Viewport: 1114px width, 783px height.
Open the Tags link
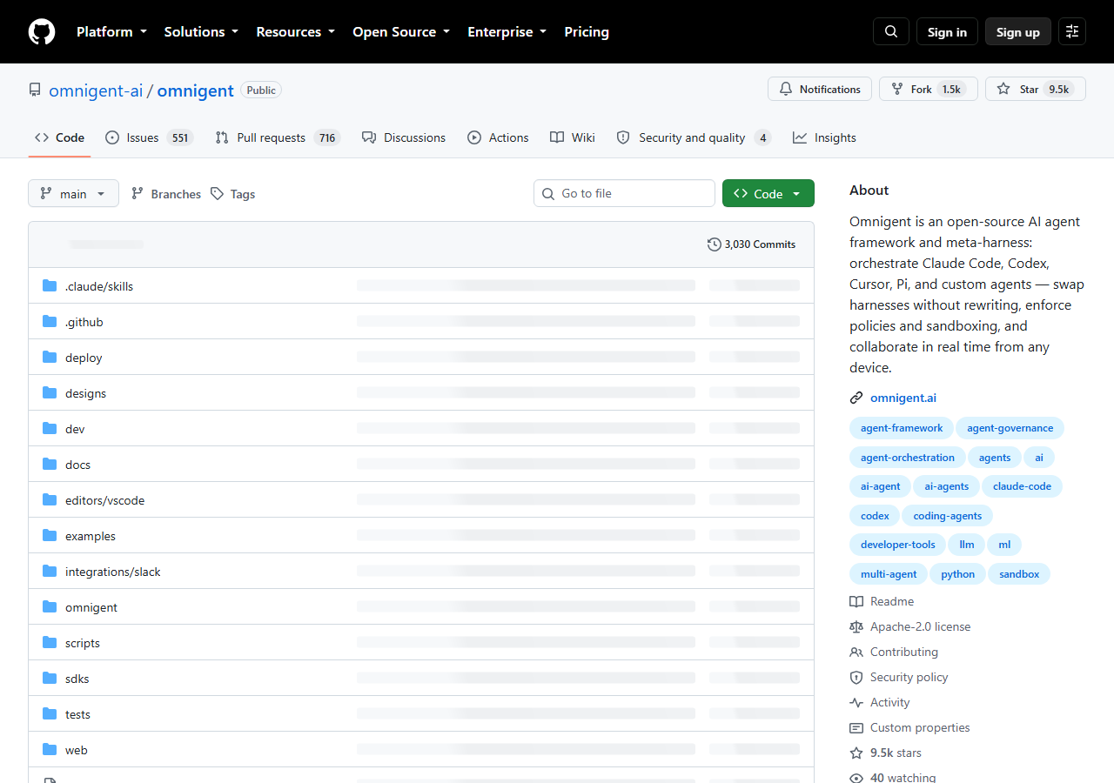pos(232,194)
